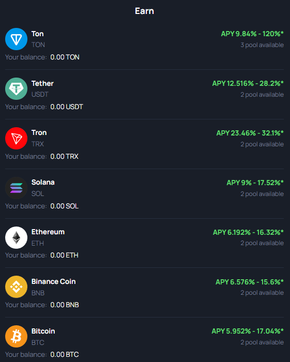Click the Earn page title
The image size is (290, 362).
[144, 11]
